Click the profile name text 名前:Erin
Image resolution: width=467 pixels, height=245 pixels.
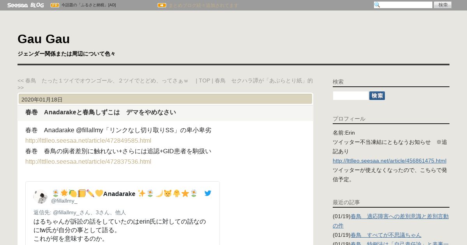point(344,133)
